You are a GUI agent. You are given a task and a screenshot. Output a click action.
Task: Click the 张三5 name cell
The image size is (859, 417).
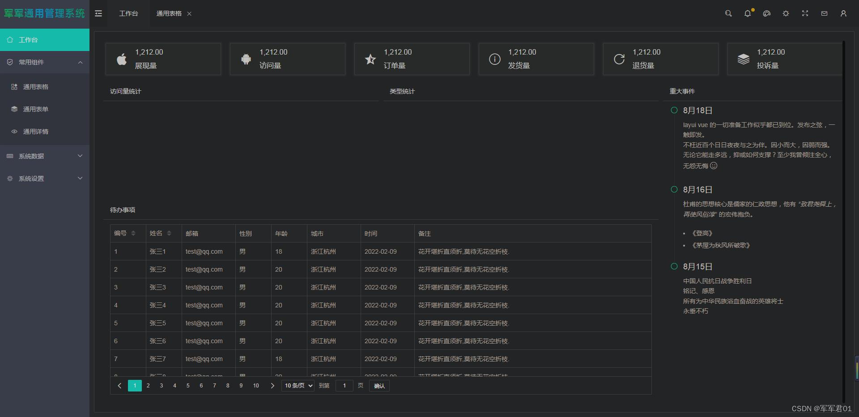[164, 323]
